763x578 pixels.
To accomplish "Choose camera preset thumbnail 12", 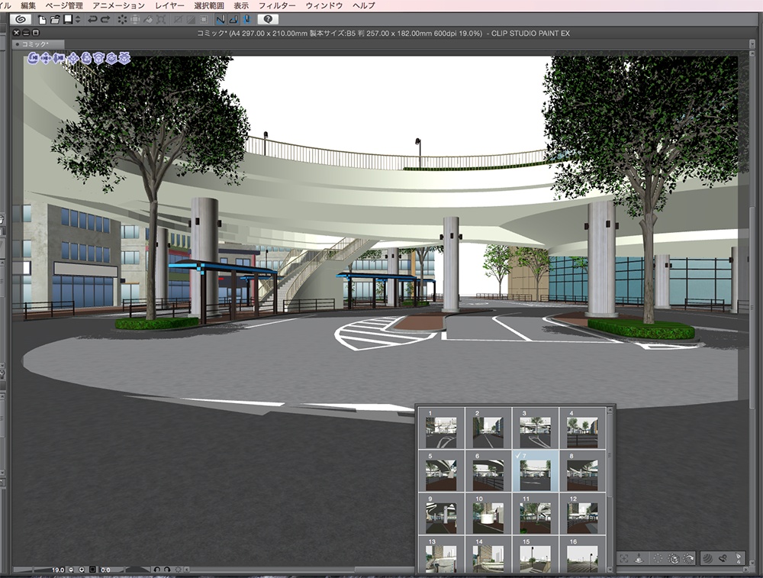I will point(582,514).
